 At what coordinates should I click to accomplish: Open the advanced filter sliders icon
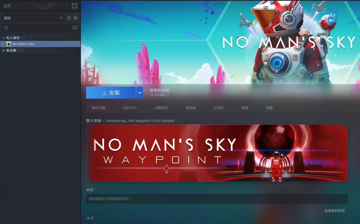[75, 28]
